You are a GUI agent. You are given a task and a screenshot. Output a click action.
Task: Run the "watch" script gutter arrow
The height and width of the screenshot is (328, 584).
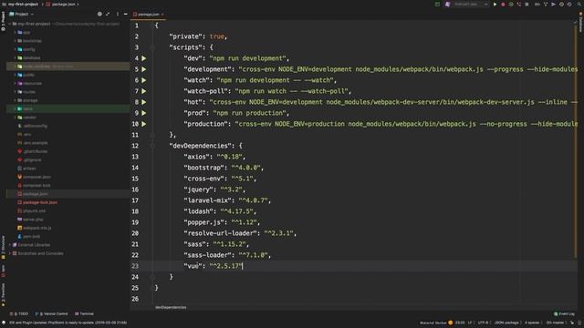coord(144,80)
